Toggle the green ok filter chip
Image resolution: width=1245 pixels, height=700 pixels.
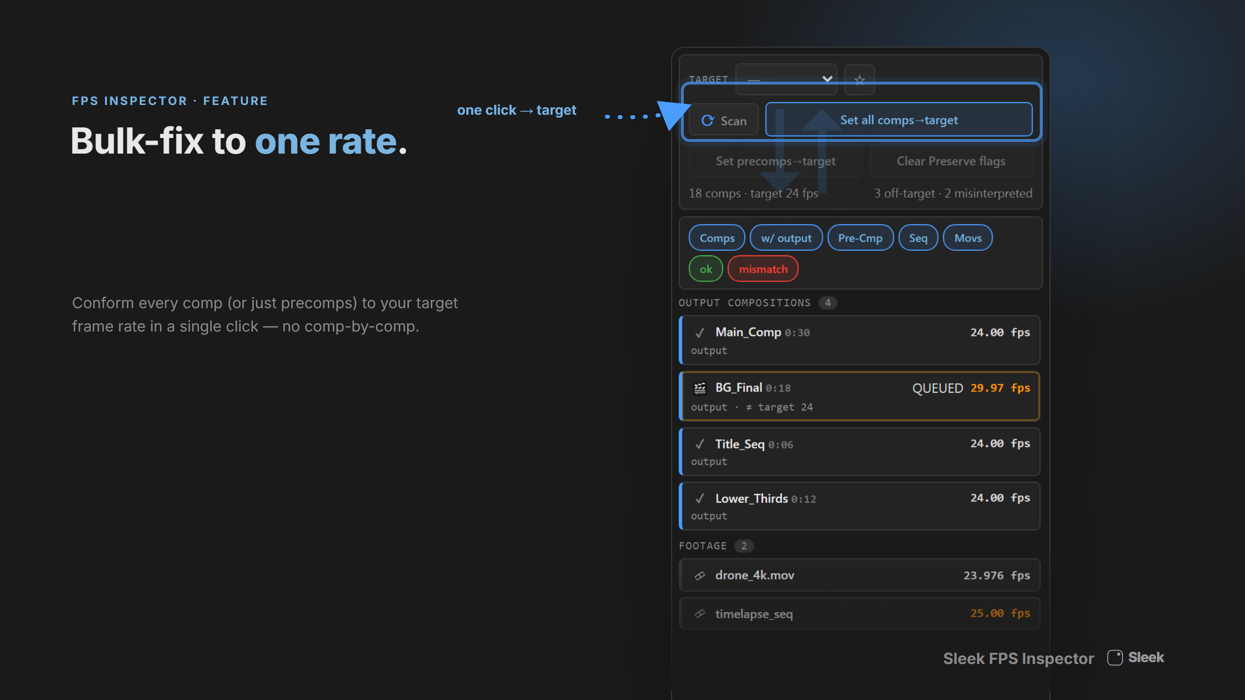tap(706, 269)
